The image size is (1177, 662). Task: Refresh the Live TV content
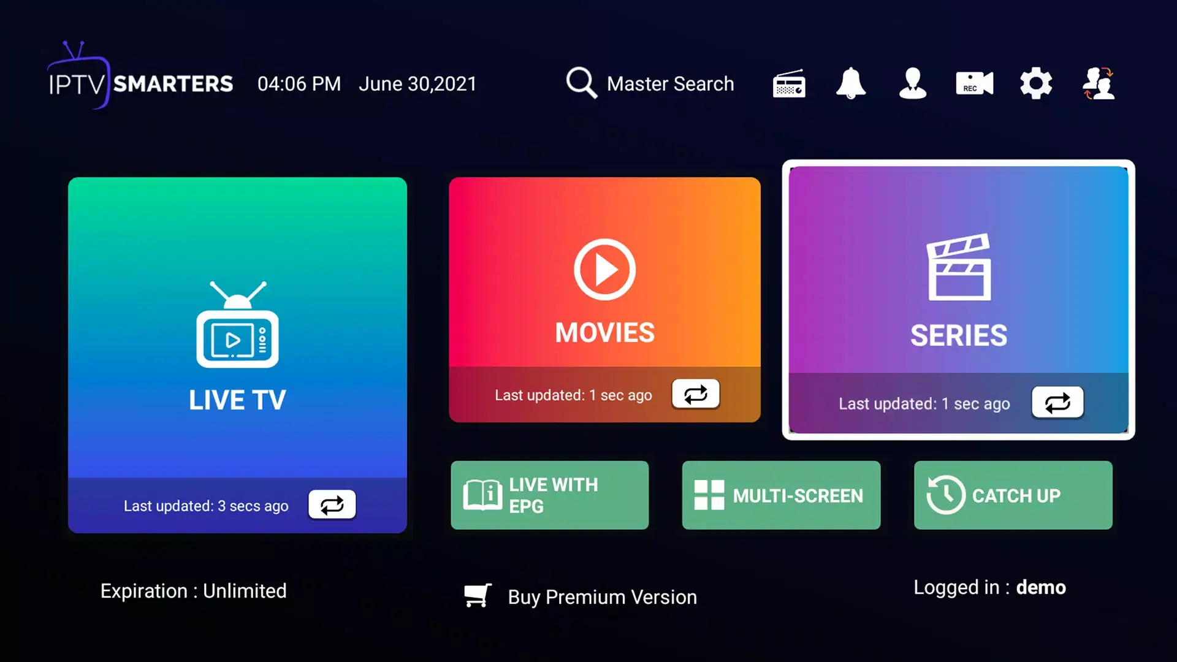[332, 504]
